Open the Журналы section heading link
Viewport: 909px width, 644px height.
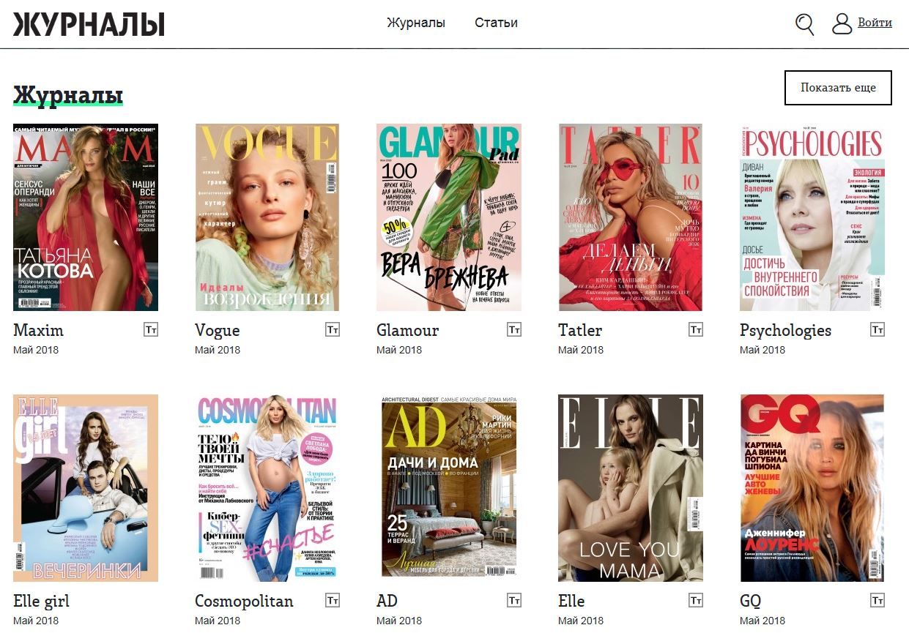tap(68, 96)
